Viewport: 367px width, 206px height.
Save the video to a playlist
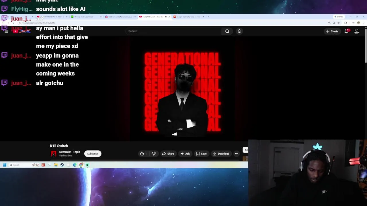[201, 154]
